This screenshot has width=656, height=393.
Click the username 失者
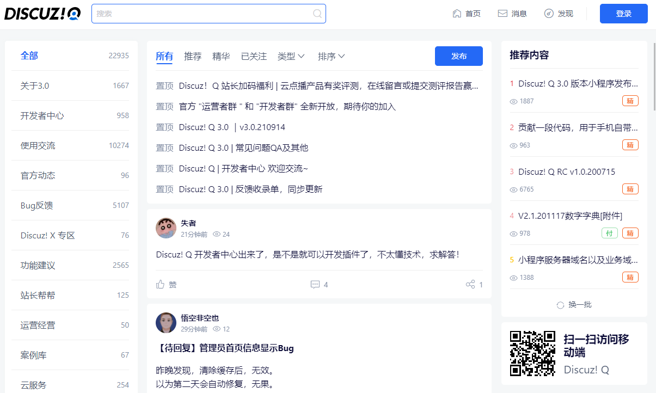(188, 223)
